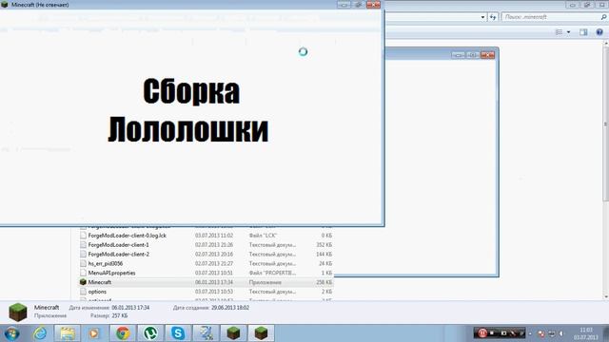Open the Start menu orb
The width and height of the screenshot is (609, 342).
(11, 333)
